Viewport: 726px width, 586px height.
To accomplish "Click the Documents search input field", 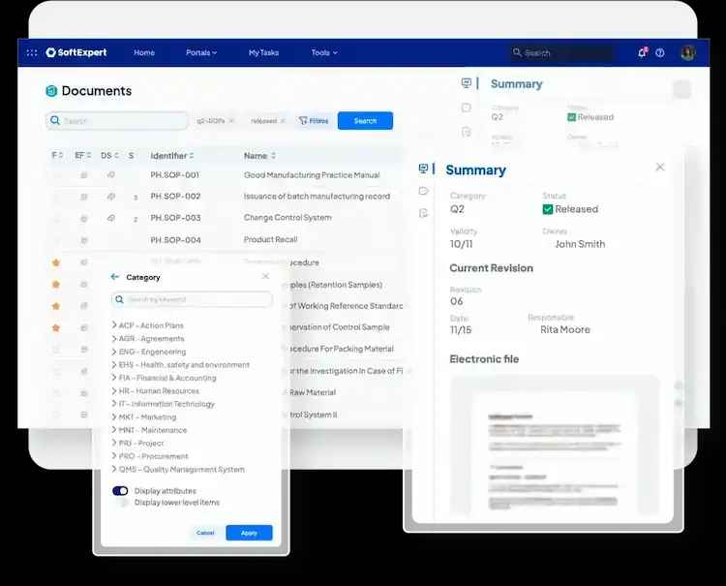I will (117, 120).
